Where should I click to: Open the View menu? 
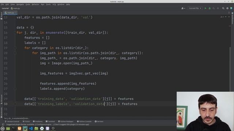tap(12, 4)
